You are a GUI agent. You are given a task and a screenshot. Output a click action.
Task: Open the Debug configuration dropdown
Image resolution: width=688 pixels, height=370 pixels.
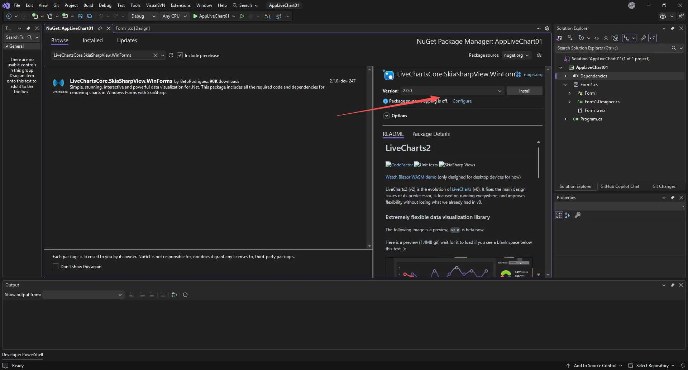point(143,16)
